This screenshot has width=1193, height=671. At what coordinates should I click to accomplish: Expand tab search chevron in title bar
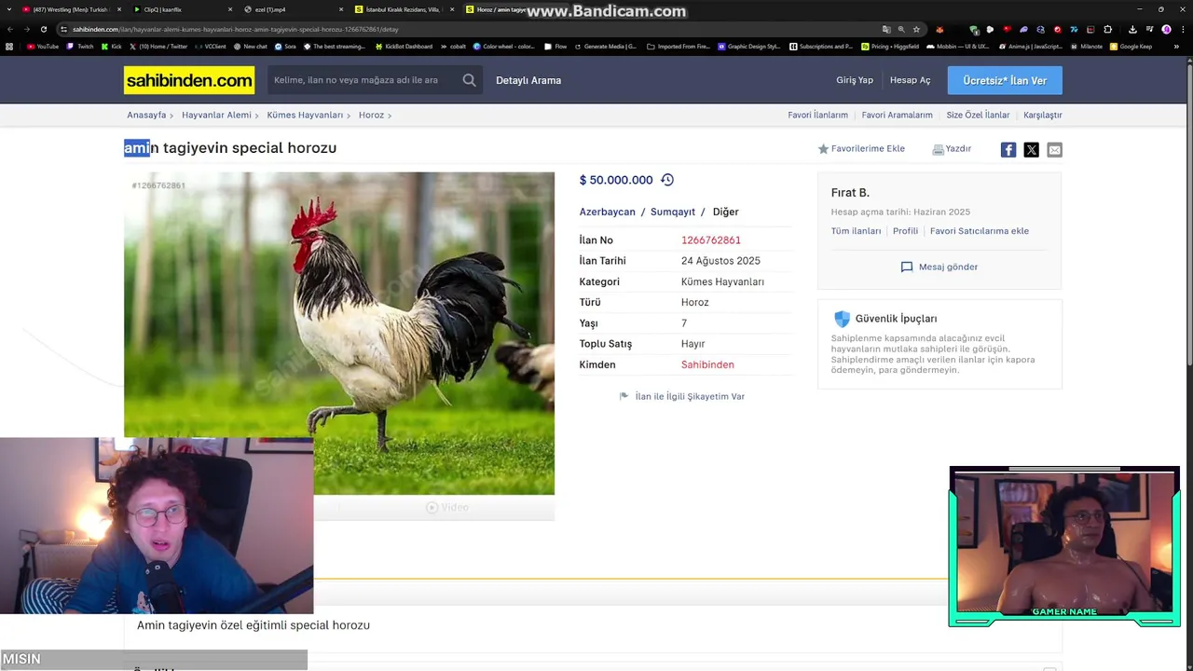[x=9, y=9]
